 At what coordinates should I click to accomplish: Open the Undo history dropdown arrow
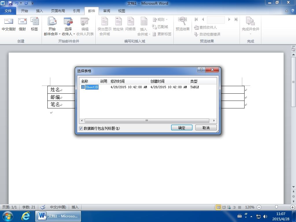(21, 3)
